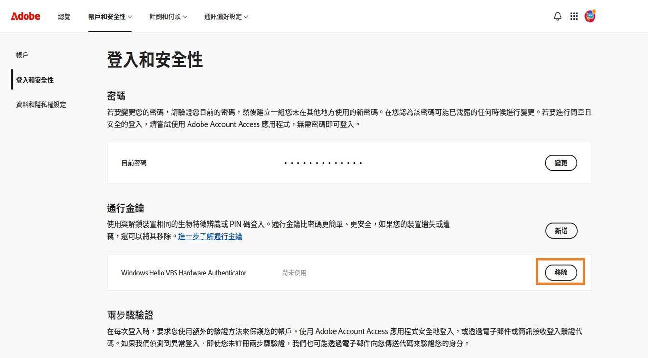
Task: Click the 通訊偏好設定 navigation item
Action: tap(222, 15)
